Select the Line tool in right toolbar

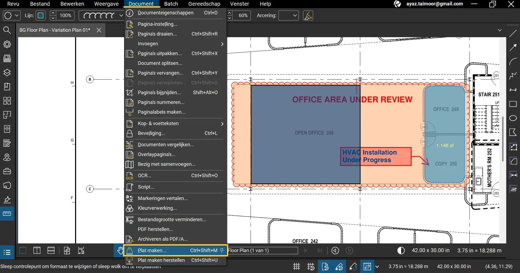click(513, 34)
